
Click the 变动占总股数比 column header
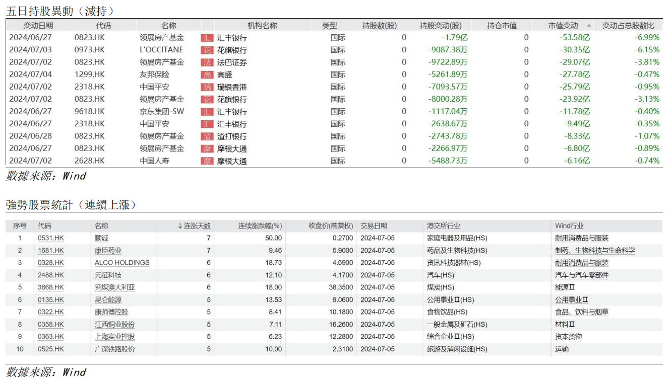tap(628, 25)
